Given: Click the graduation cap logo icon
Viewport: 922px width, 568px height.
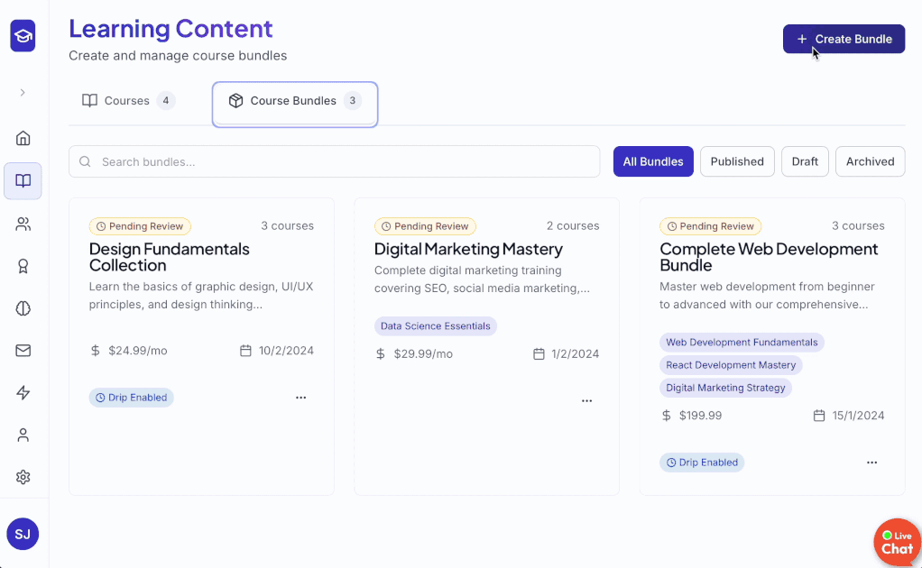Looking at the screenshot, I should point(23,37).
